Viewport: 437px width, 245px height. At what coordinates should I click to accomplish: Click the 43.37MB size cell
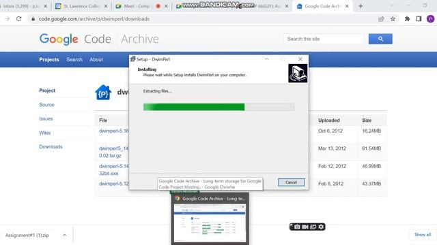coord(371,184)
